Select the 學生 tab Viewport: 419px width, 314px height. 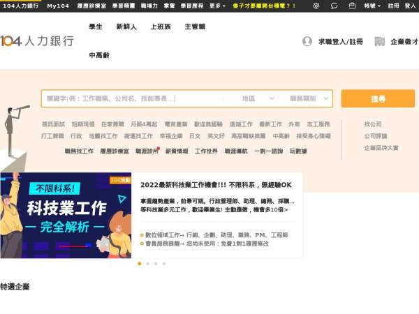point(96,27)
